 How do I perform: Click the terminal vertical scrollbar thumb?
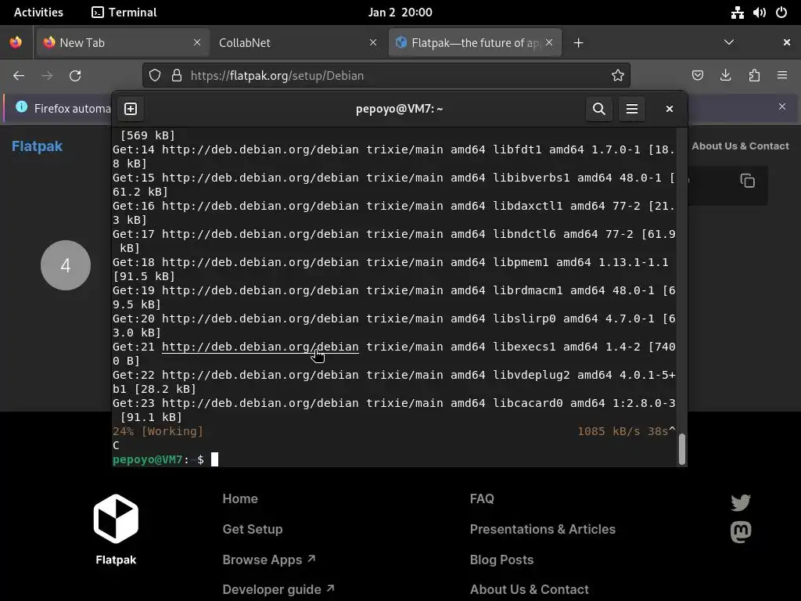(x=682, y=449)
